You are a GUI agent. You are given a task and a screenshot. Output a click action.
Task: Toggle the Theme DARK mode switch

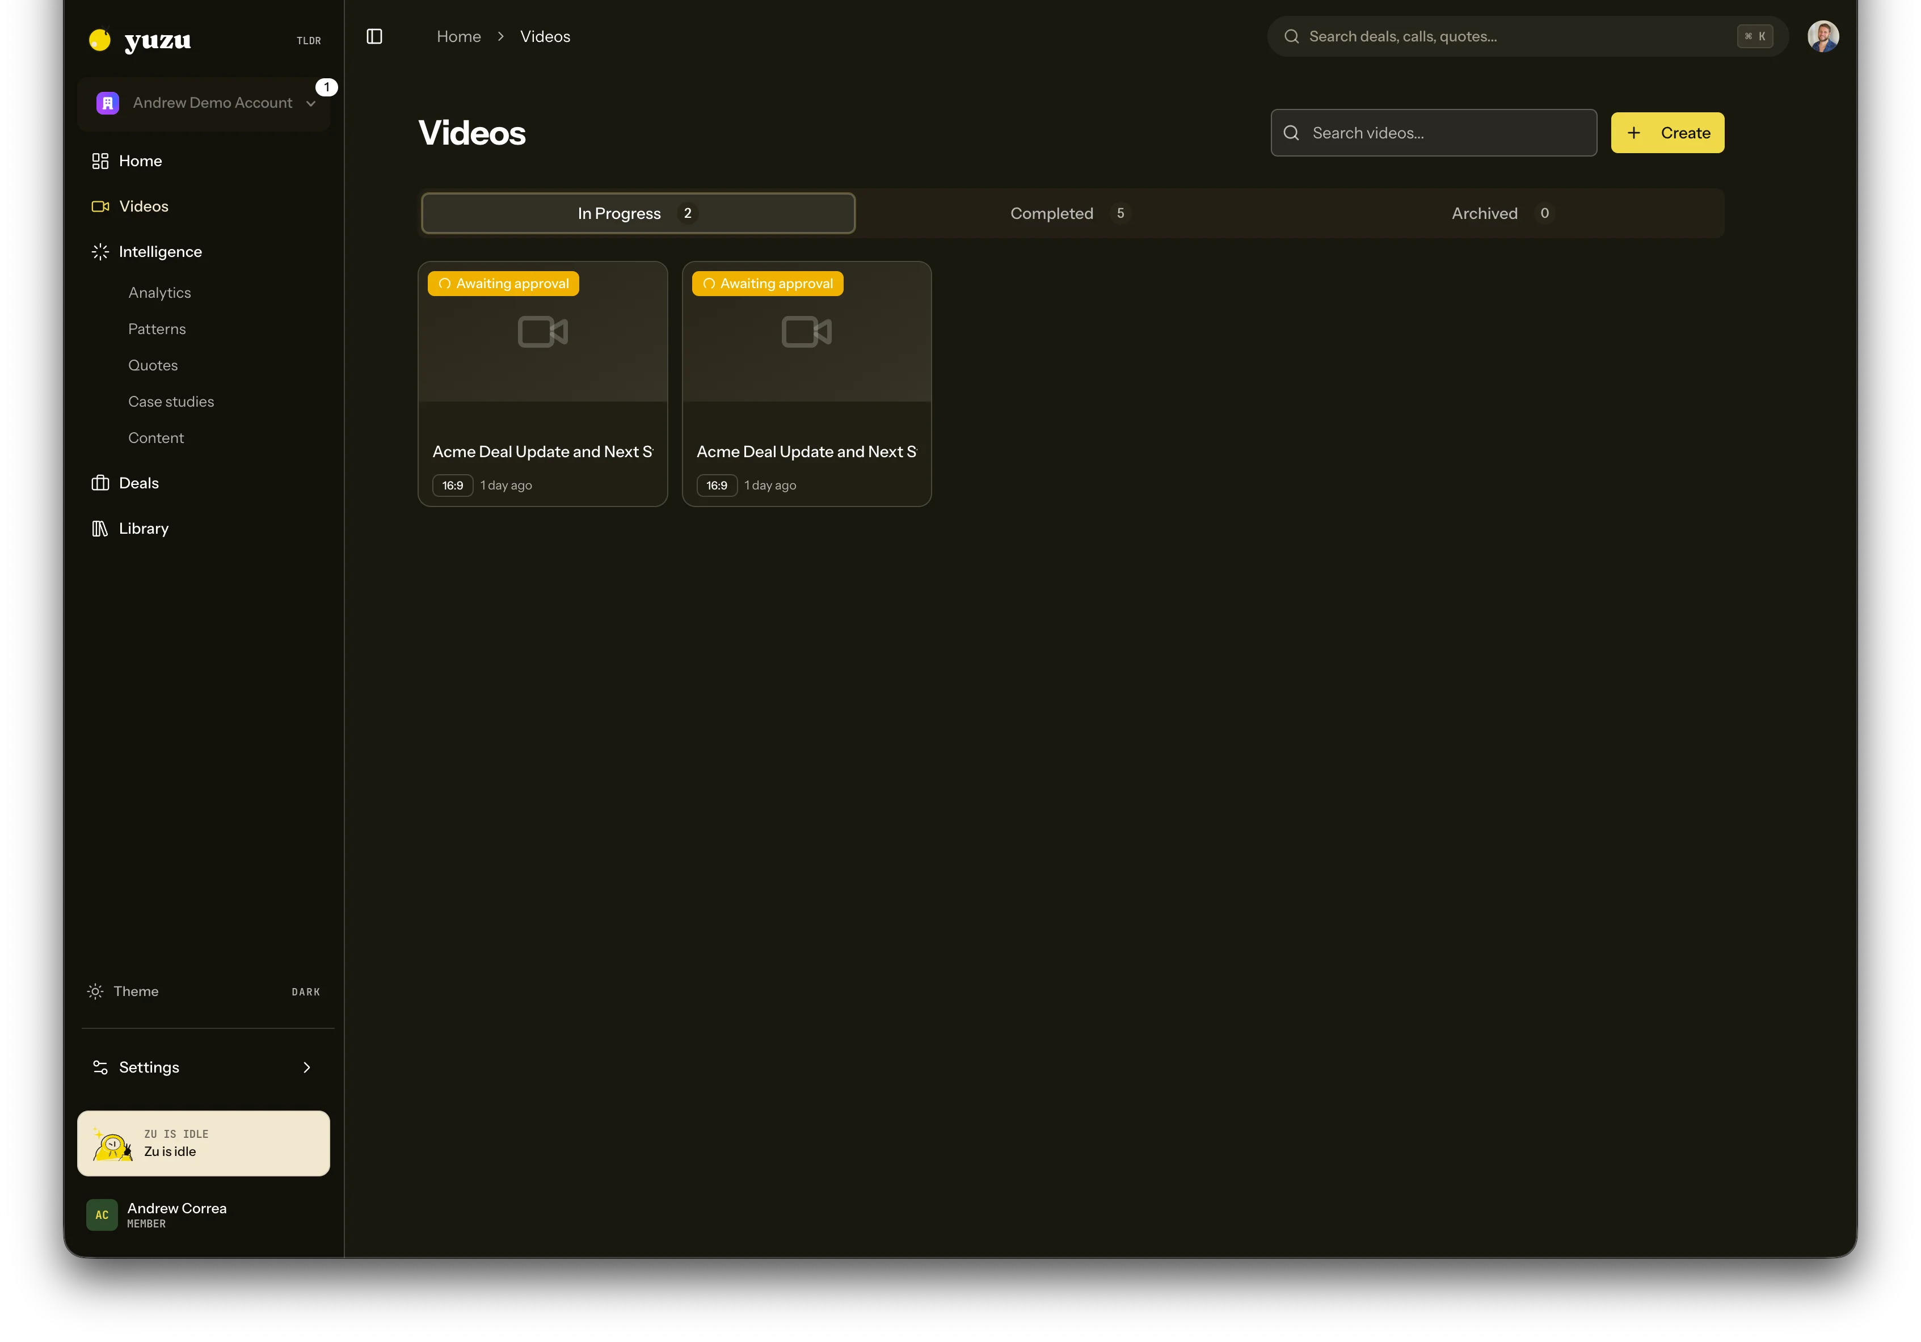(305, 991)
